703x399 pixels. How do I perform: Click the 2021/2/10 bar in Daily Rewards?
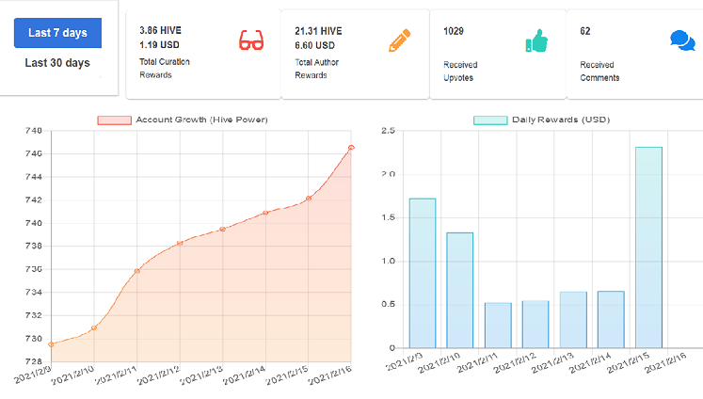pyautogui.click(x=460, y=290)
